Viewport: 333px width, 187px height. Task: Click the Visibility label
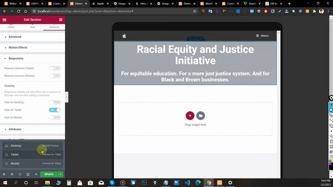coord(9,86)
